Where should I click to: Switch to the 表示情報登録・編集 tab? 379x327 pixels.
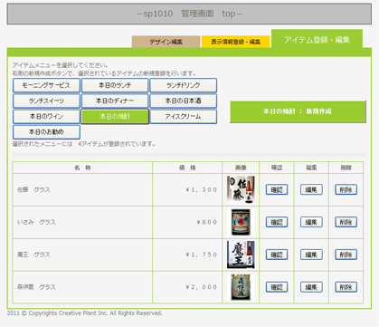[235, 42]
